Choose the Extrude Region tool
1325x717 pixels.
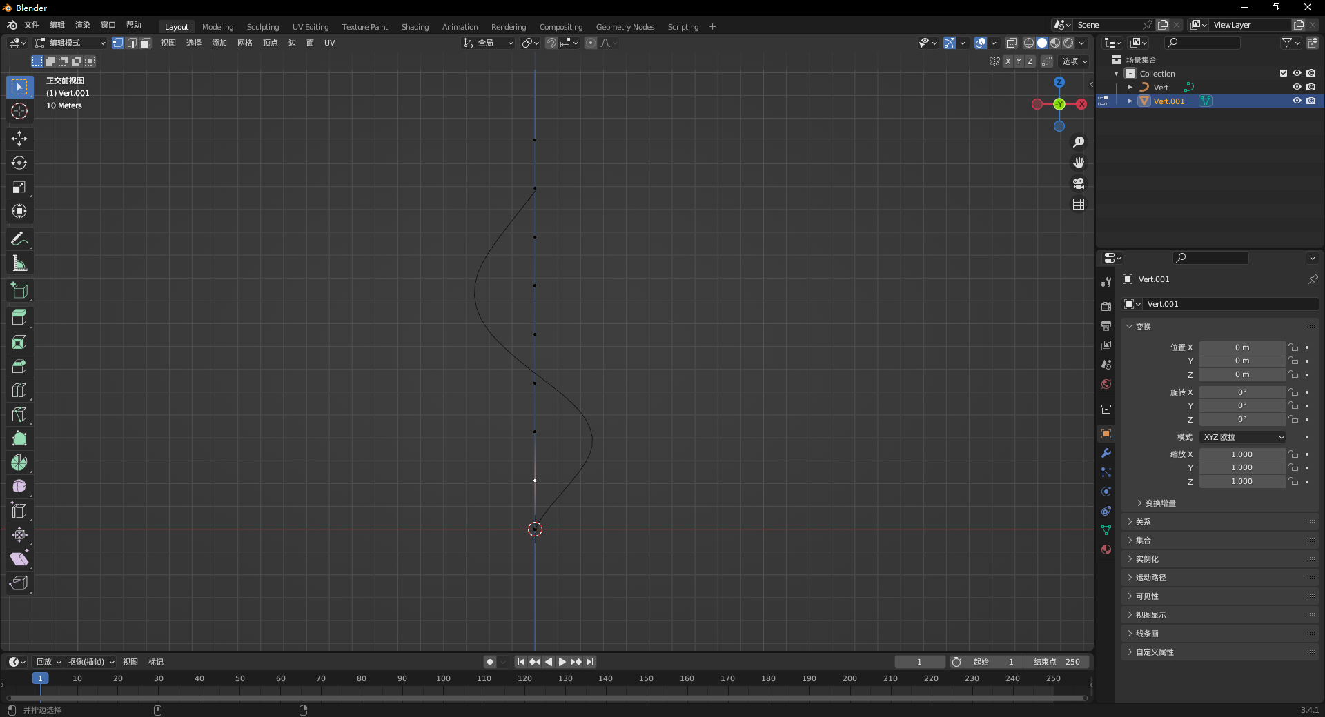[x=19, y=317]
